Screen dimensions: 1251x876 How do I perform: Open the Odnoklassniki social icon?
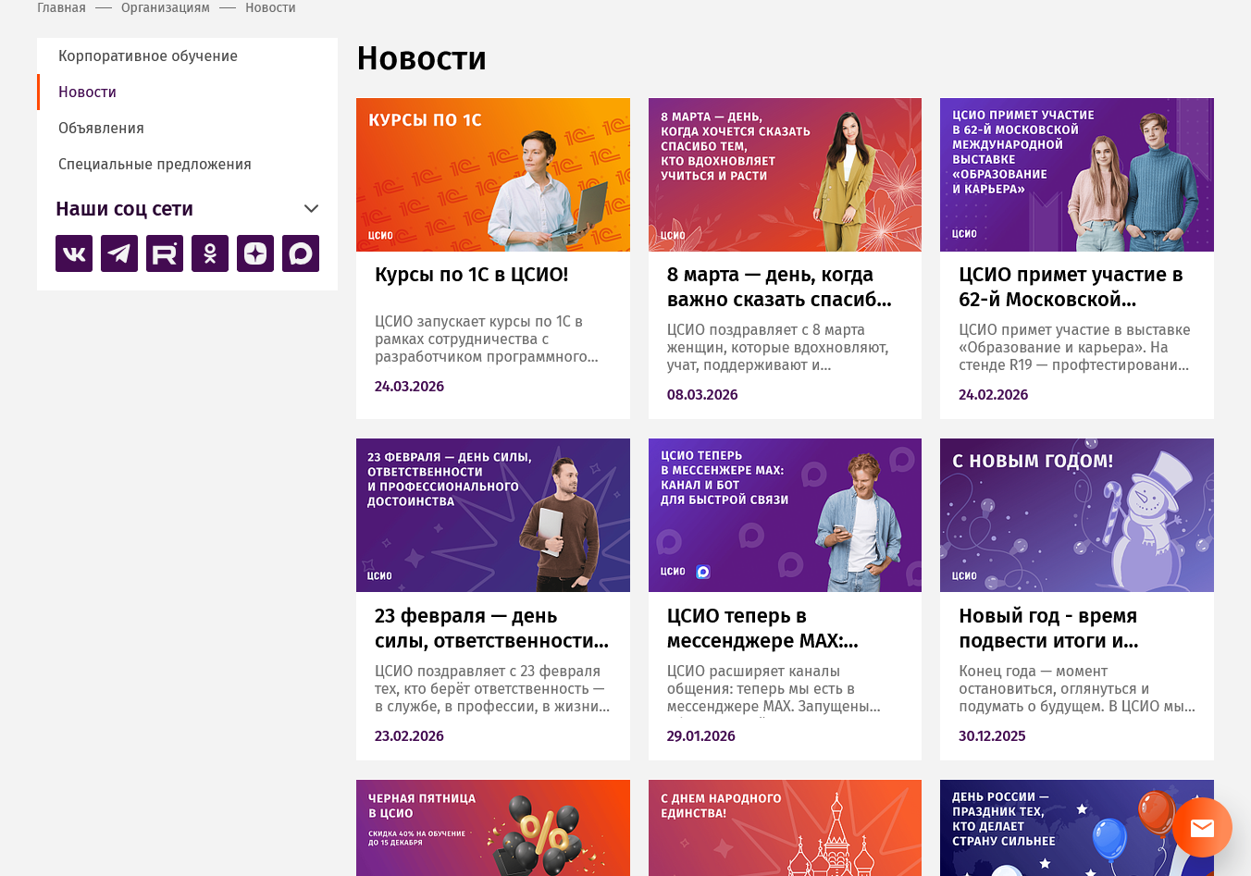(x=210, y=253)
